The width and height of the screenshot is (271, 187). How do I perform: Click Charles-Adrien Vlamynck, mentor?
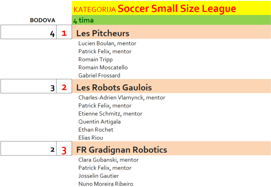point(122,98)
